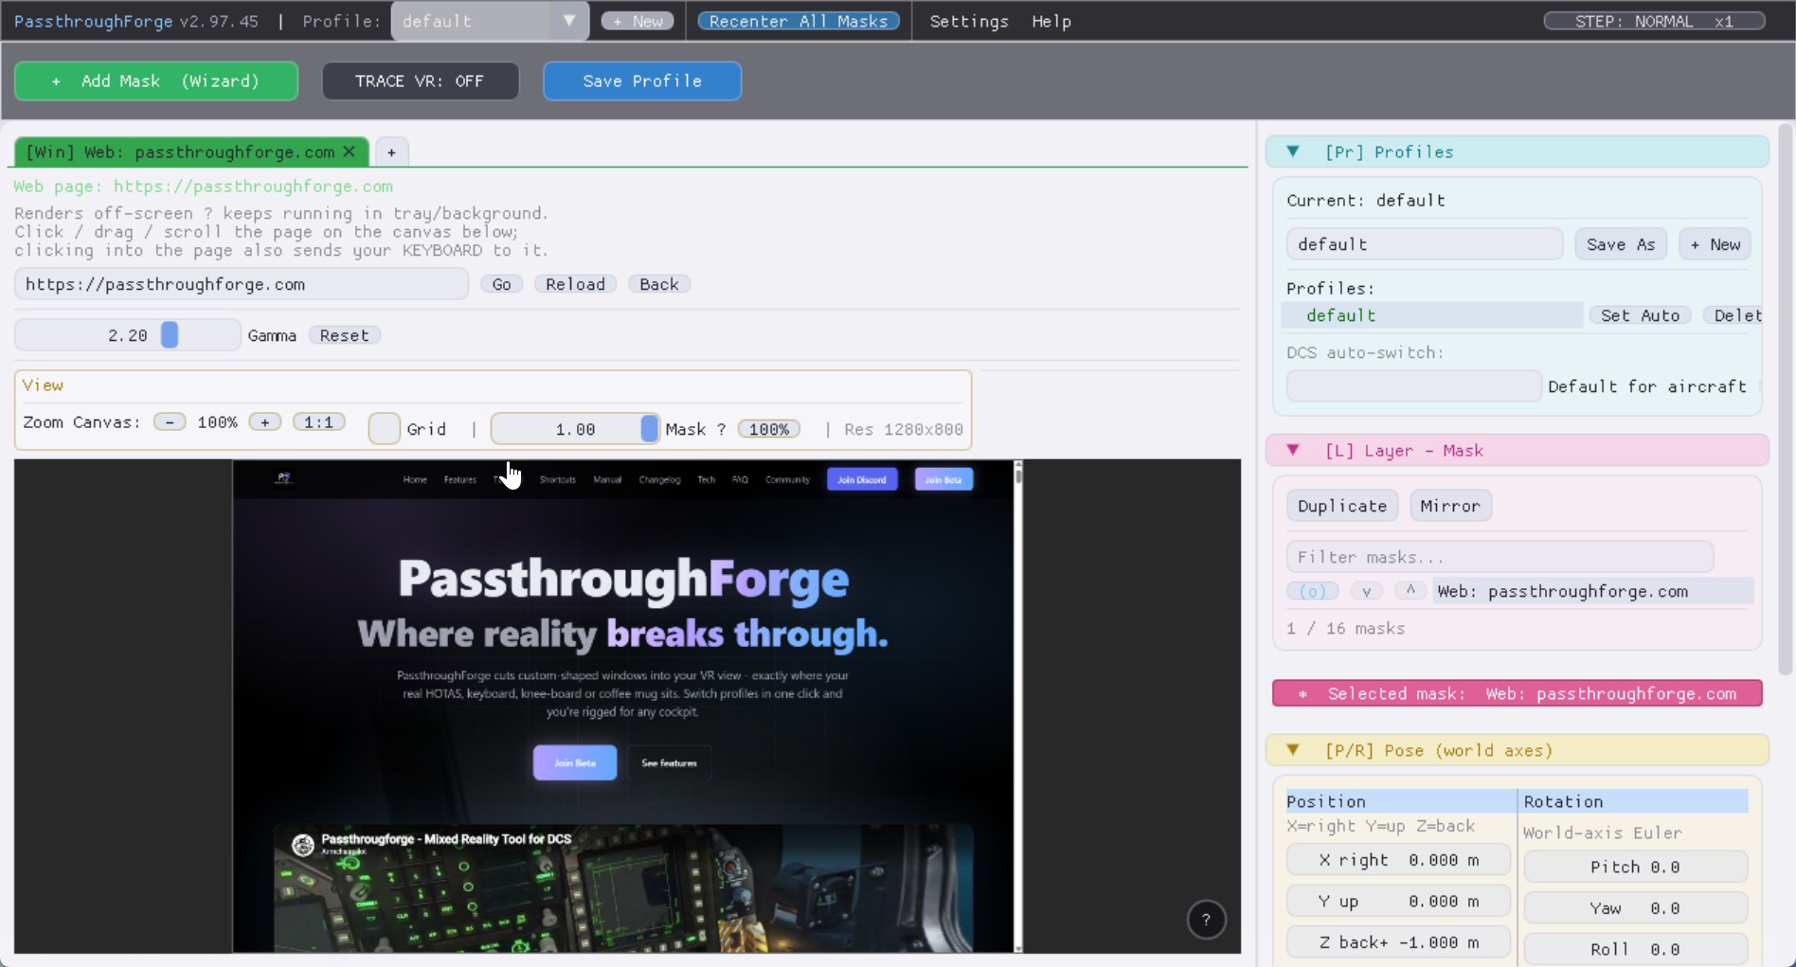Click Save Profile button
This screenshot has height=967, width=1796.
point(642,81)
